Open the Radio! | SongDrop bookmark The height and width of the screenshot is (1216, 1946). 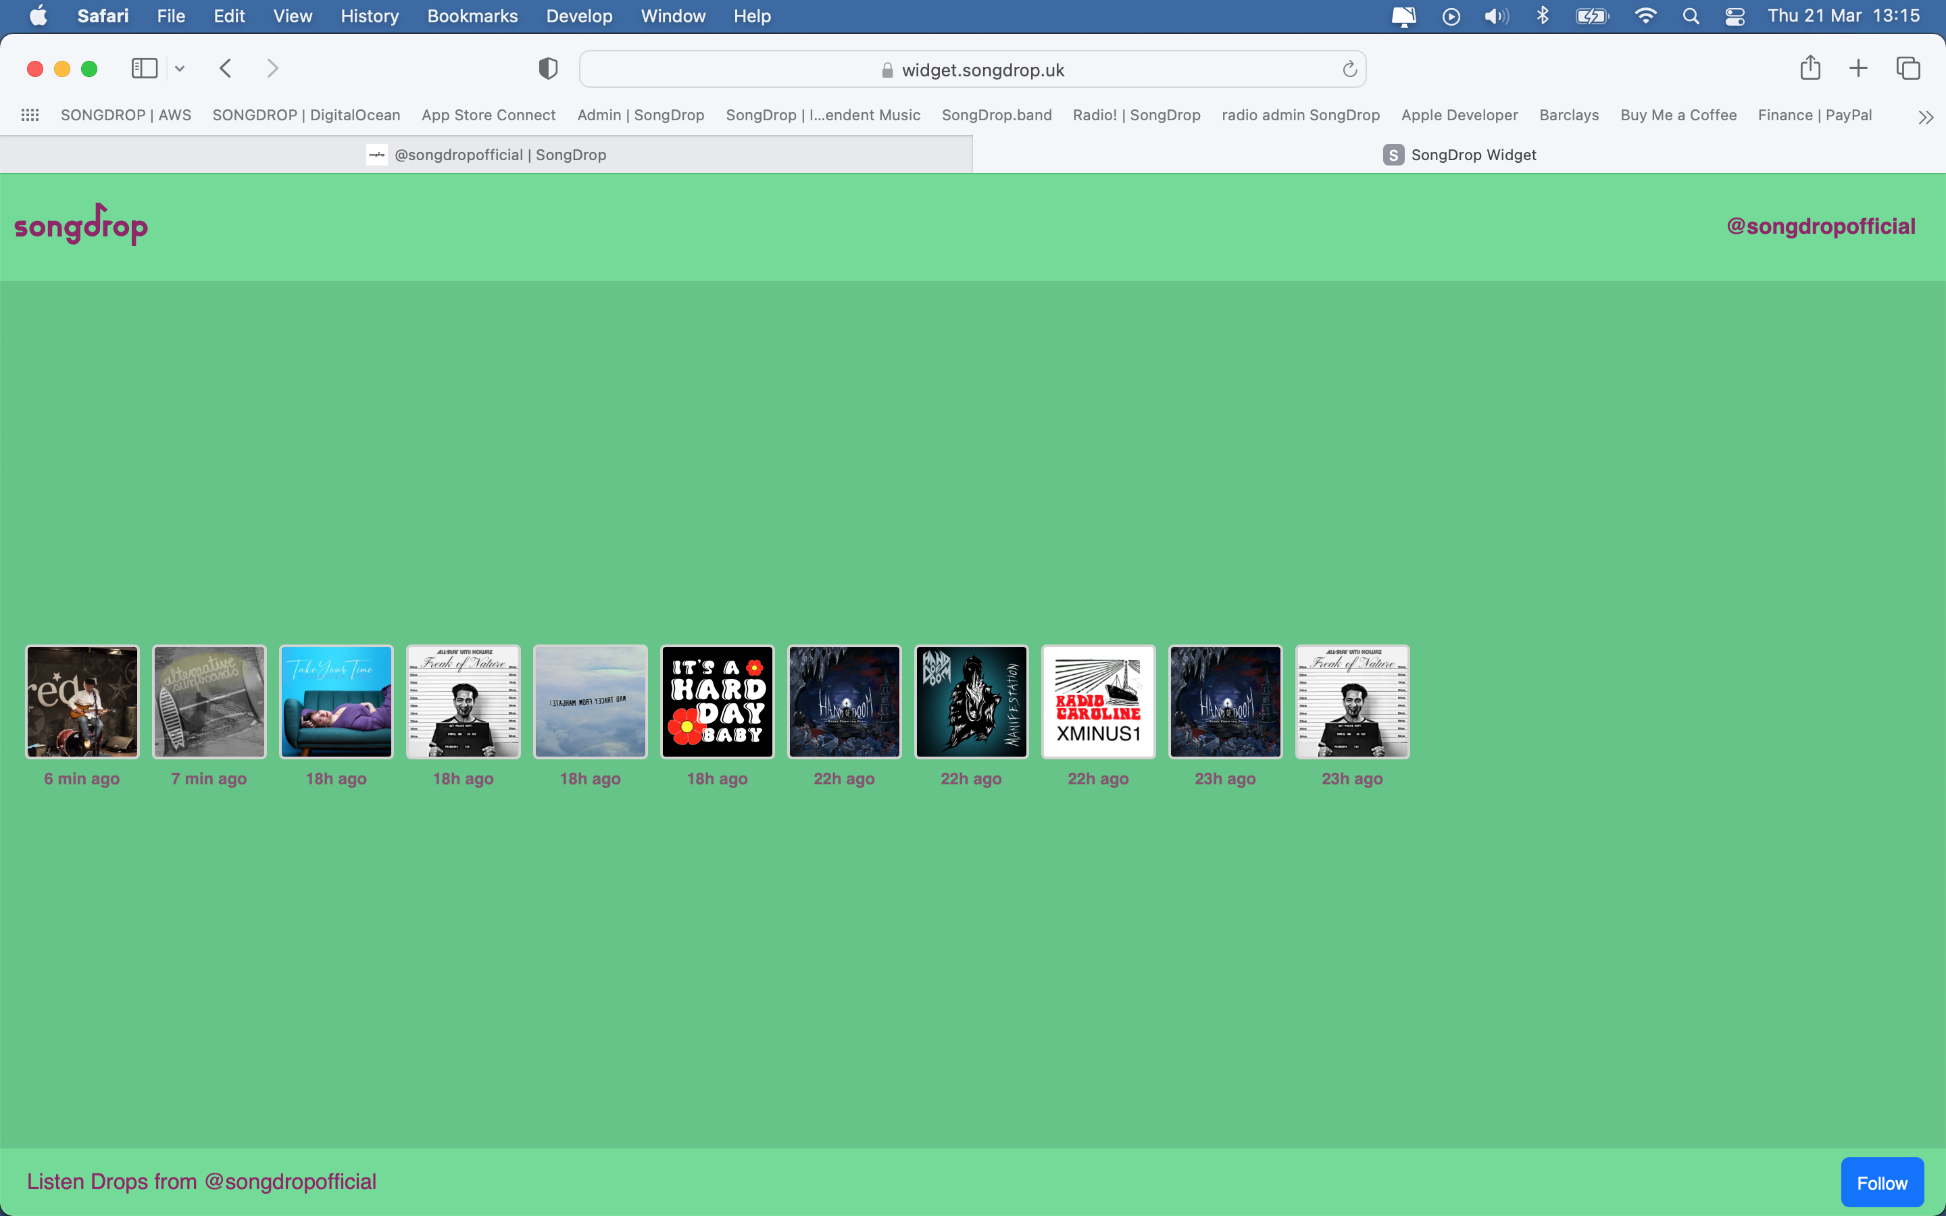[x=1137, y=115]
